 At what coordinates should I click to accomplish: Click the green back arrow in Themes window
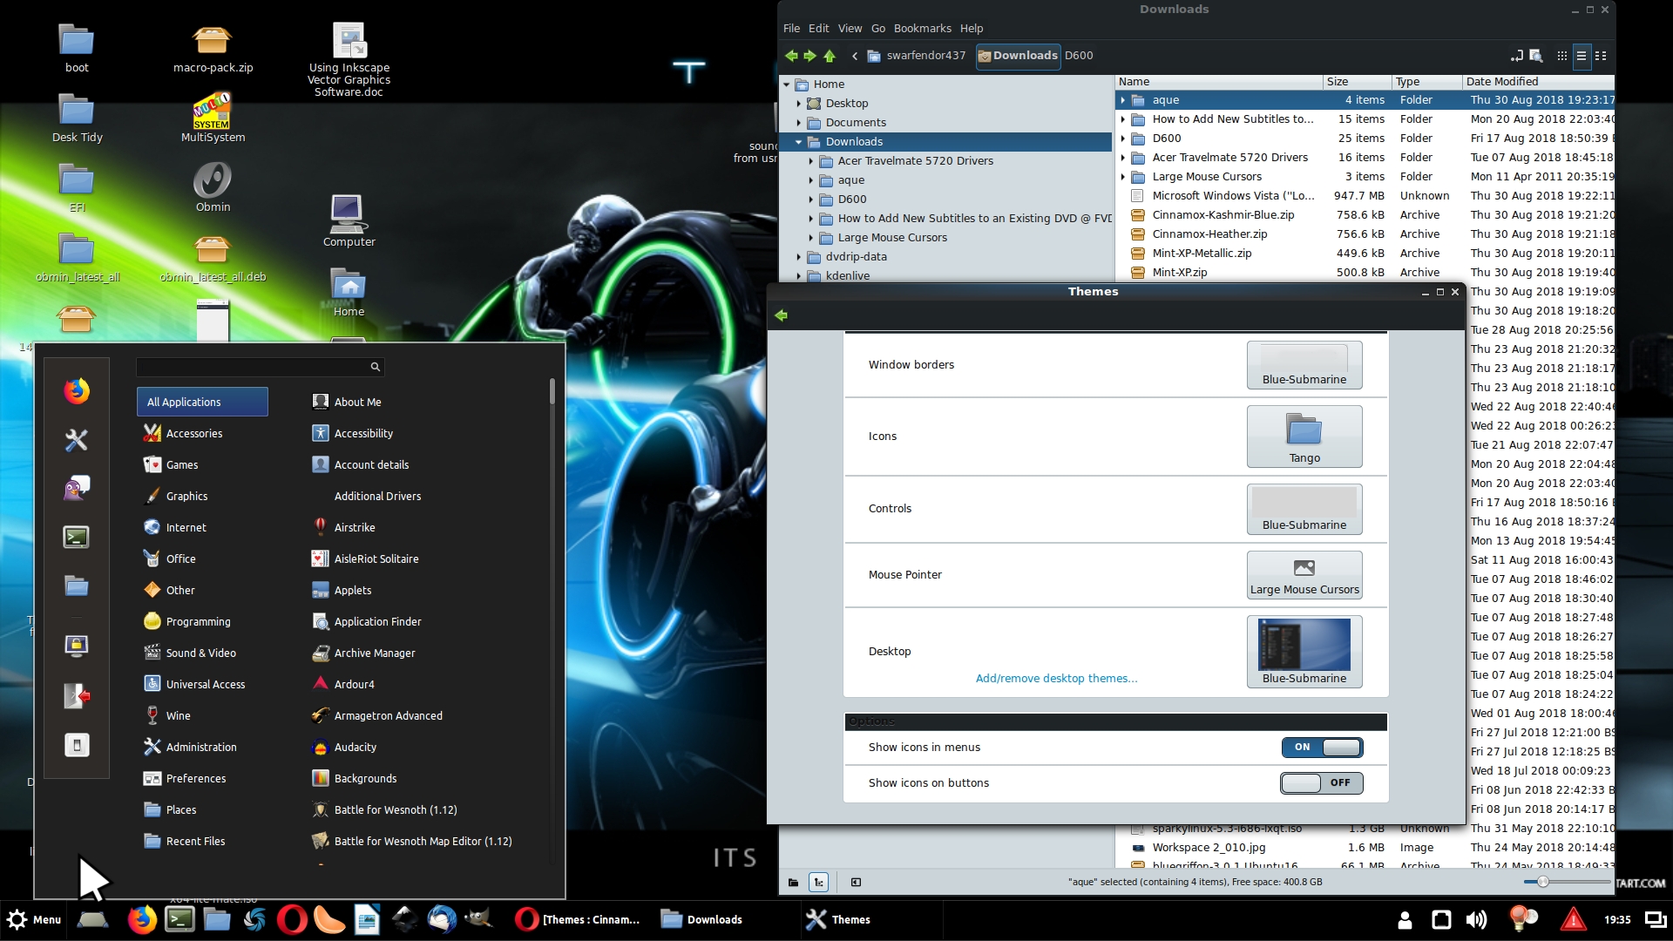pyautogui.click(x=781, y=315)
